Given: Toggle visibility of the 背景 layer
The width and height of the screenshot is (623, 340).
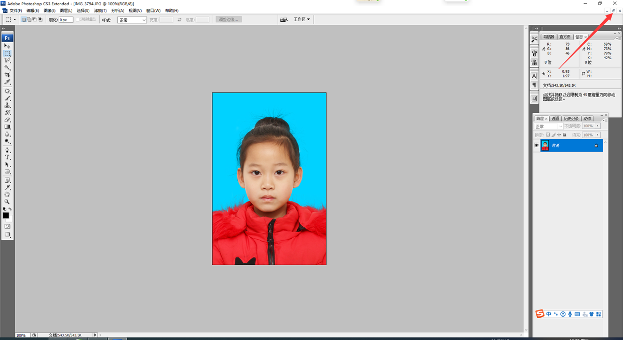Looking at the screenshot, I should tap(536, 145).
